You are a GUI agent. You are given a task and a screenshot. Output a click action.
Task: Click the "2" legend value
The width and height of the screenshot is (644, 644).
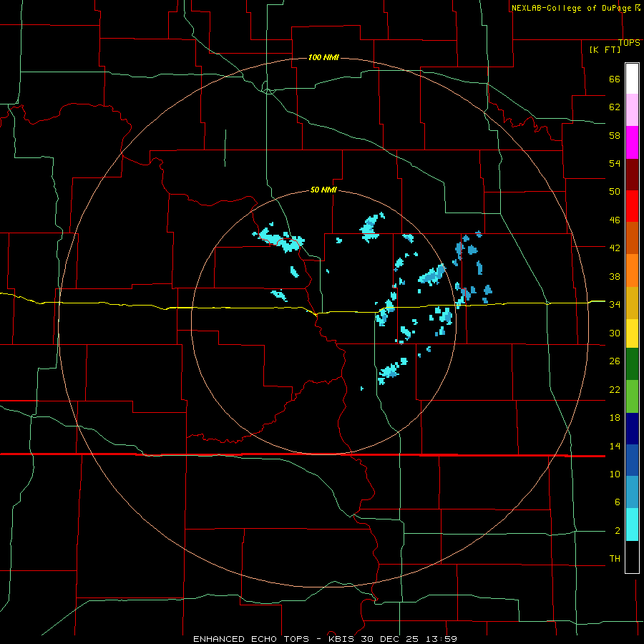pyautogui.click(x=617, y=531)
